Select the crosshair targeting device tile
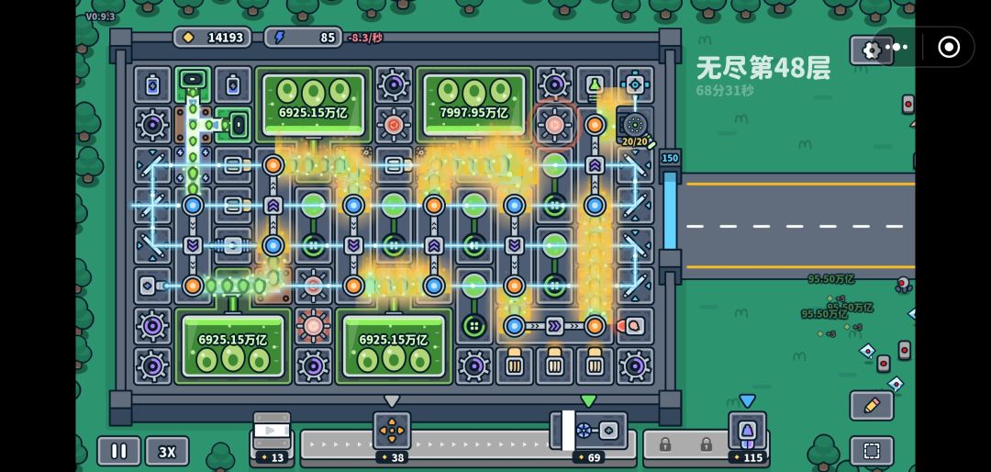Viewport: 991px width, 472px height. (x=635, y=84)
